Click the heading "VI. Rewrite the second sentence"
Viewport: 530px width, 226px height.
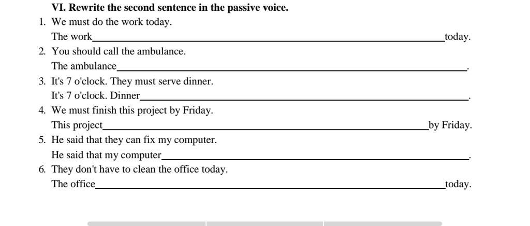point(170,8)
